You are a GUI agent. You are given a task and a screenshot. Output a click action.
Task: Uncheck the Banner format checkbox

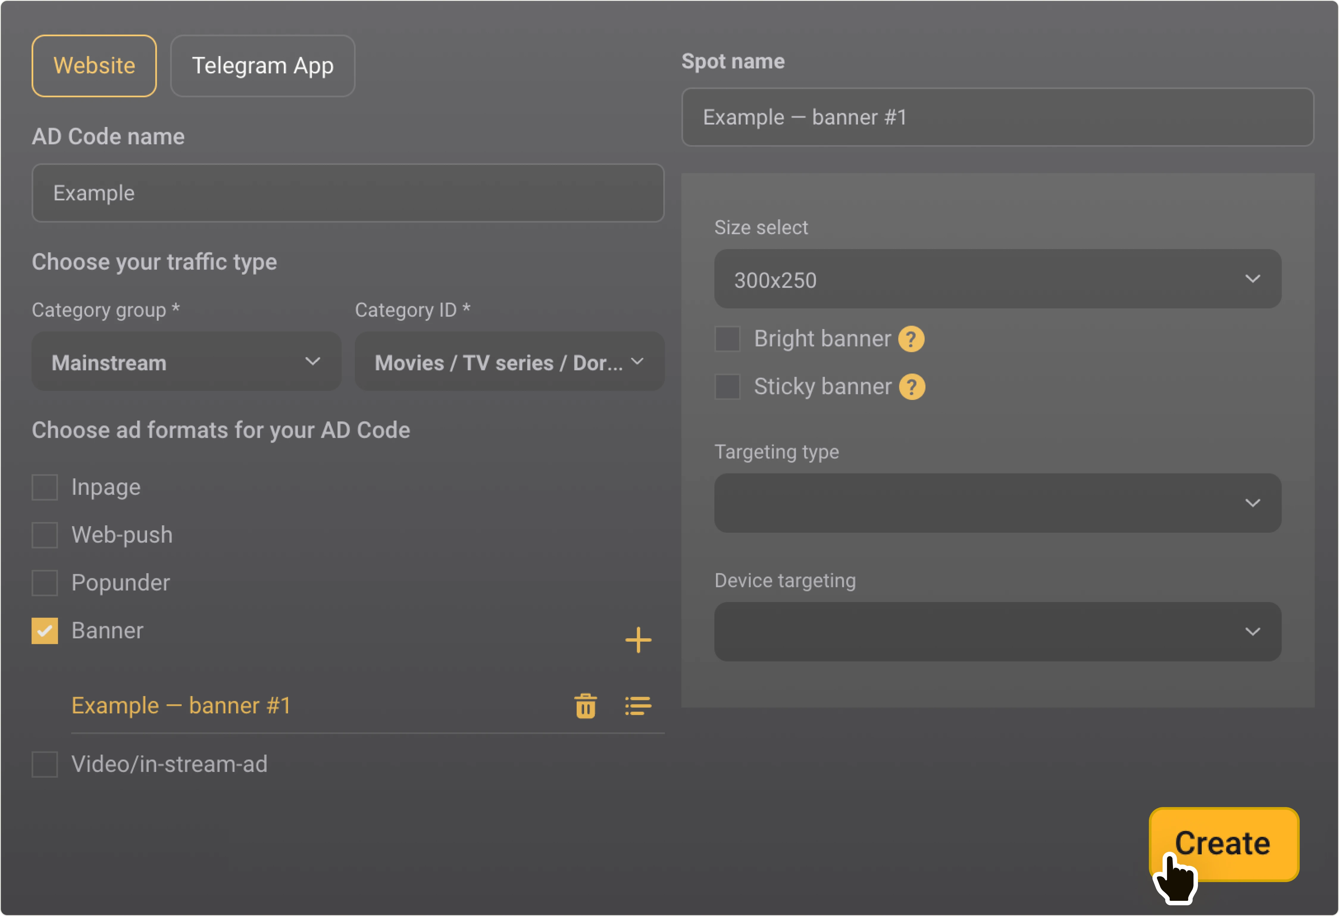[x=44, y=631]
